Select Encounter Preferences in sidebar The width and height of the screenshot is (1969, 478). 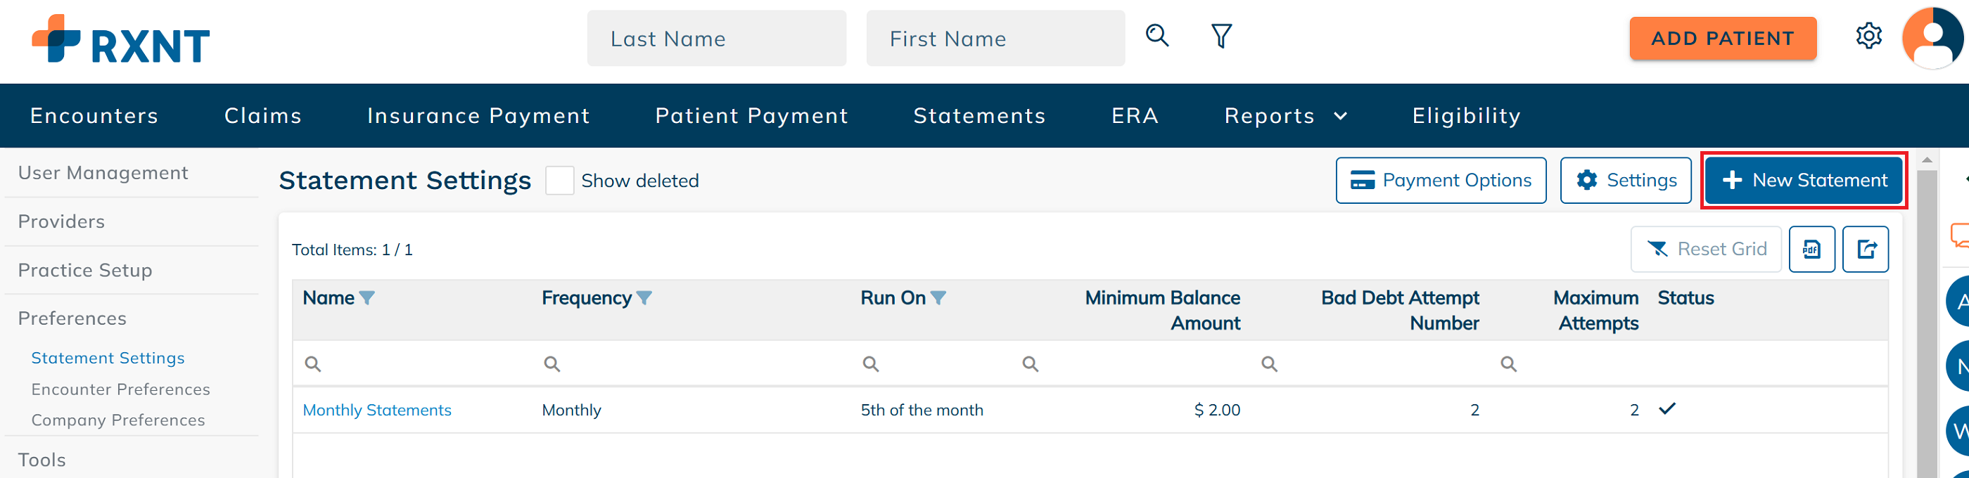(121, 389)
